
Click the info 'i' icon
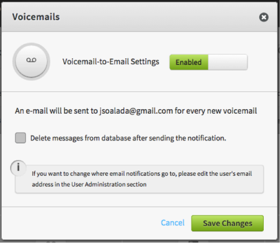click(x=18, y=168)
